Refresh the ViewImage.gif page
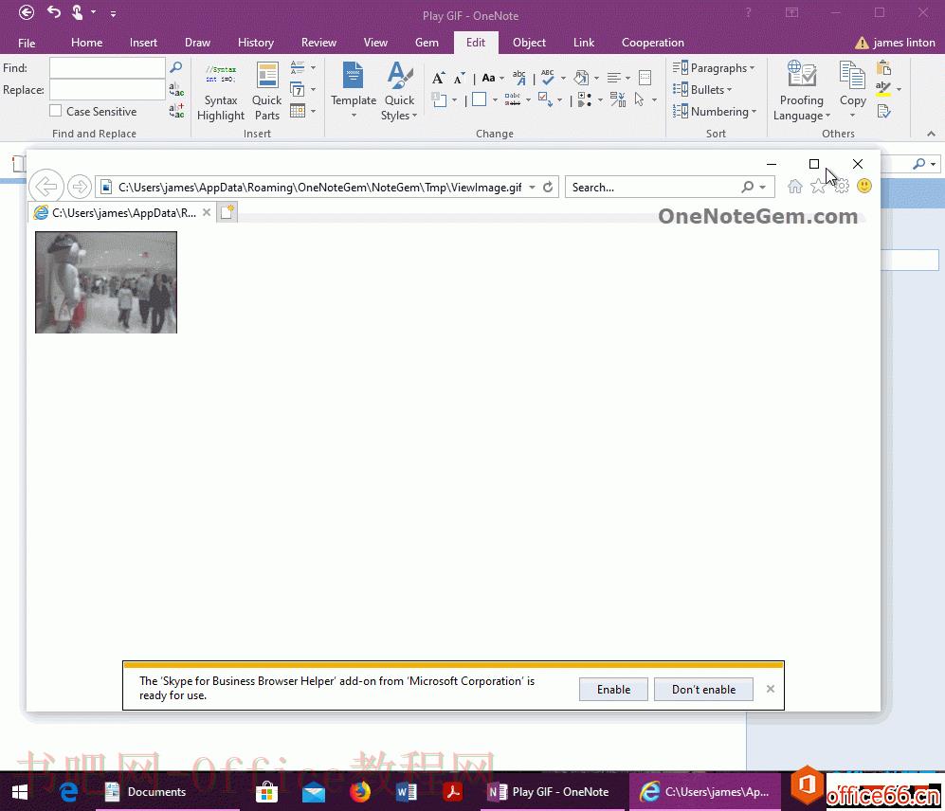 pos(548,187)
